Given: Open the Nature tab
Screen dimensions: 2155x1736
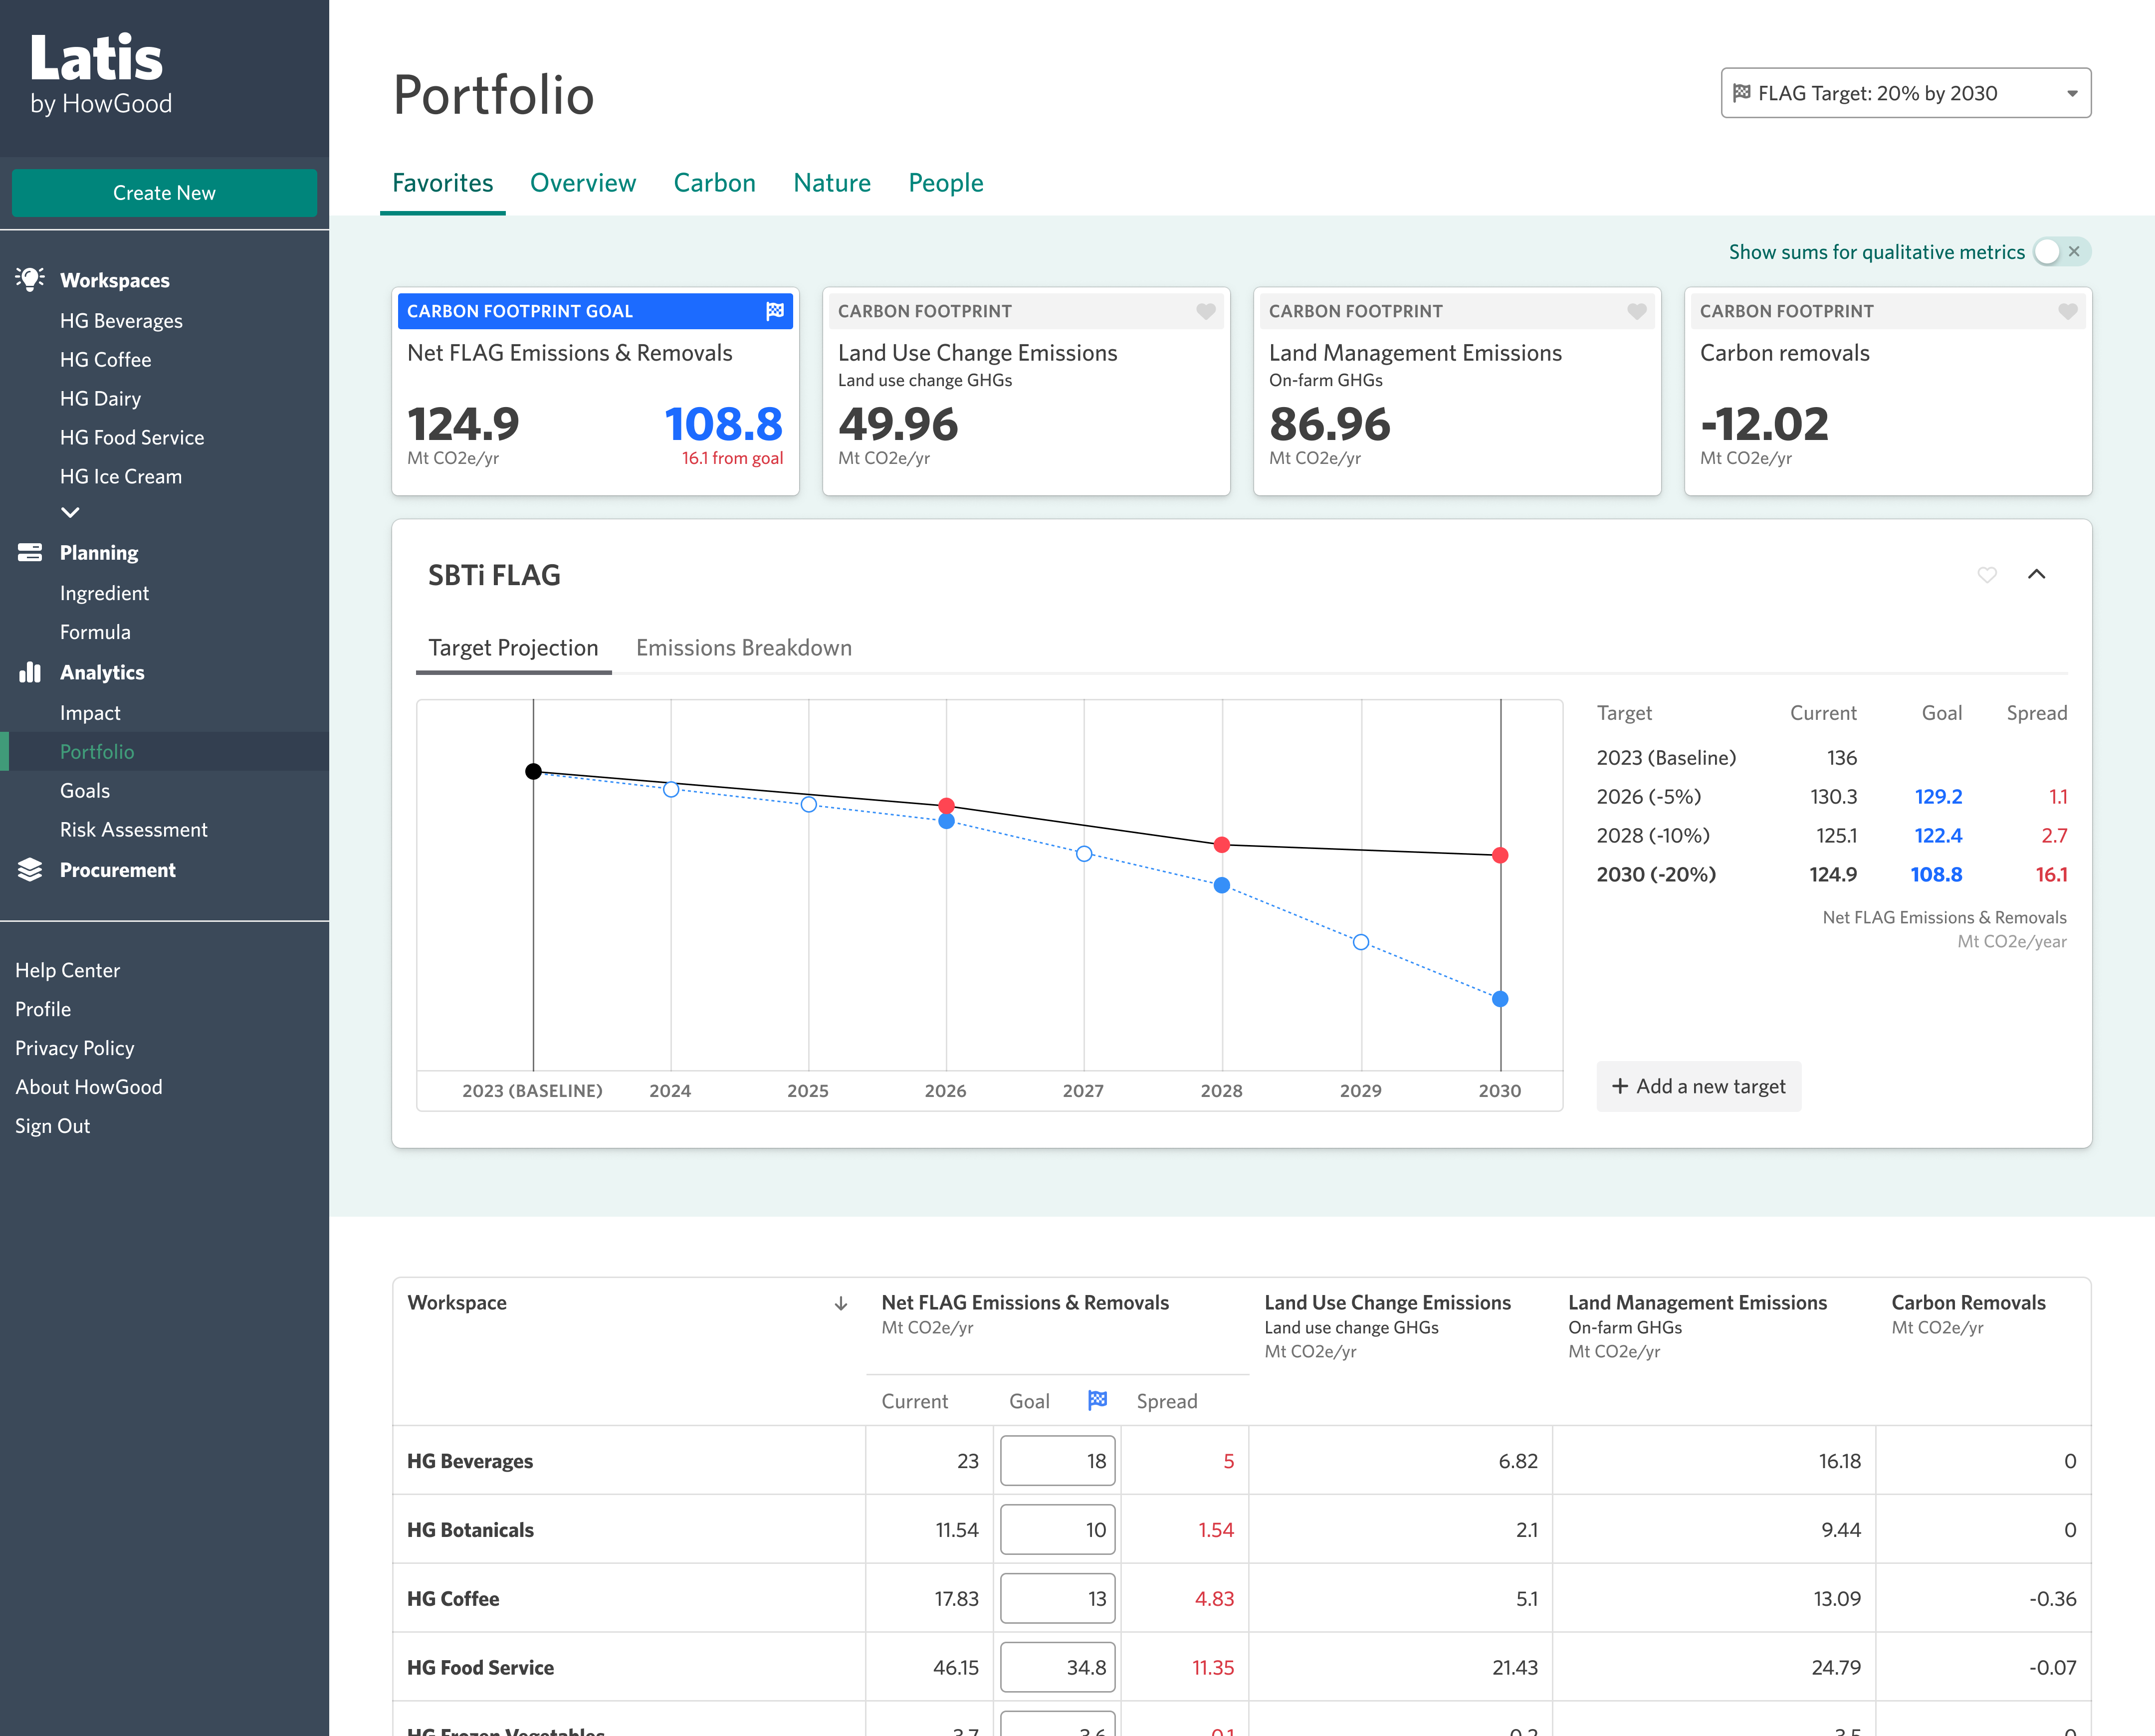Looking at the screenshot, I should [x=832, y=183].
